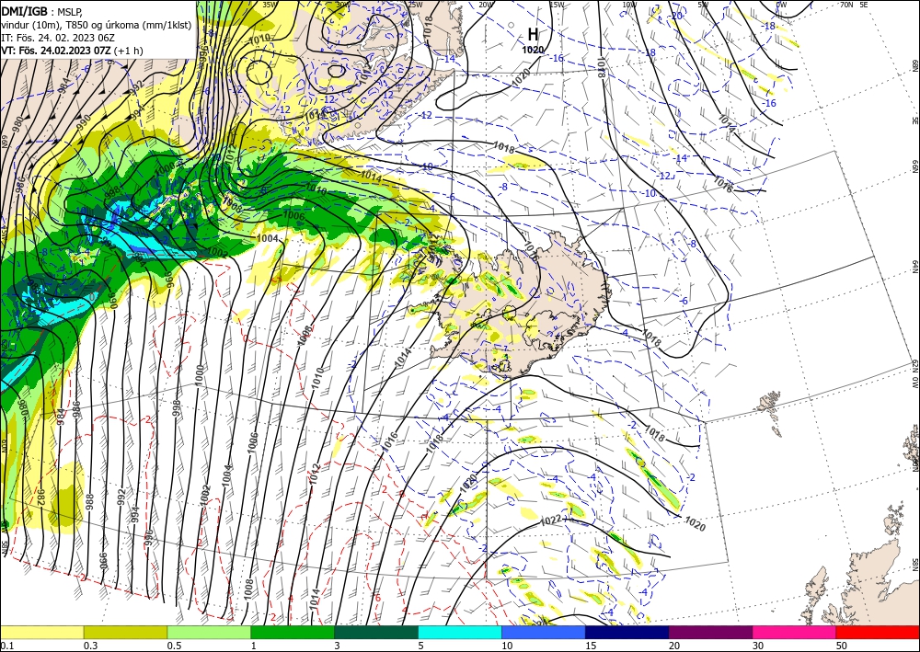Click the '35W' longitude label
Image resolution: width=920 pixels, height=652 pixels.
pos(270,5)
